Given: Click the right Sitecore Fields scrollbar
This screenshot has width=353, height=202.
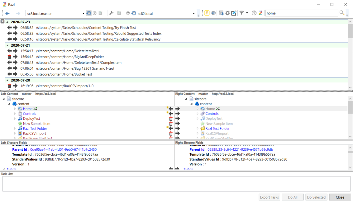Looking at the screenshot, I should [350, 157].
